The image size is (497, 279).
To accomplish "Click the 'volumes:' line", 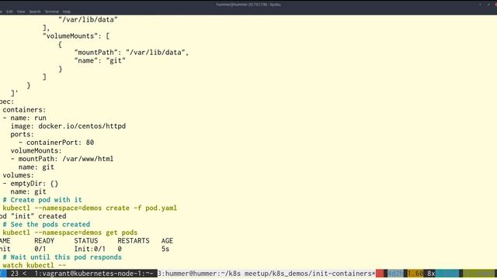I will 19,175.
